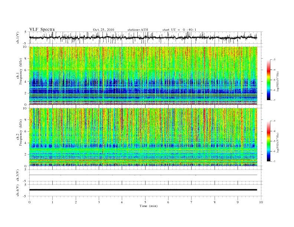Click the "5" tick label on time axis
Screen dimensions: 294x227
145,202
